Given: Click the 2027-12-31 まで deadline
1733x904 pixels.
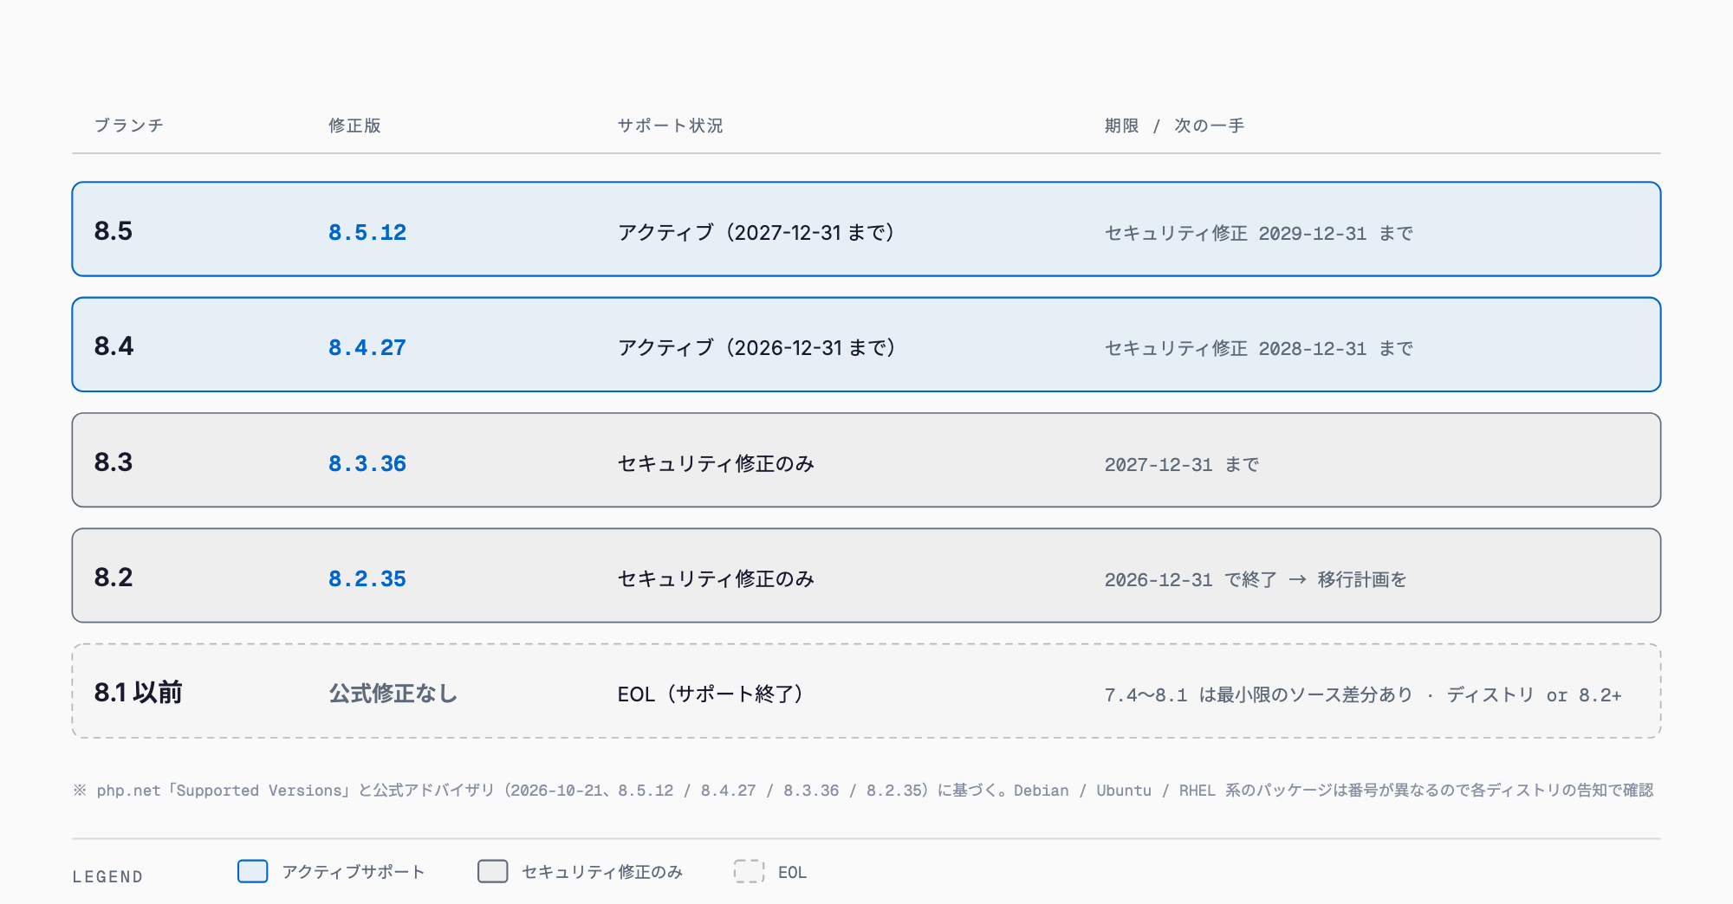Looking at the screenshot, I should click(1182, 464).
